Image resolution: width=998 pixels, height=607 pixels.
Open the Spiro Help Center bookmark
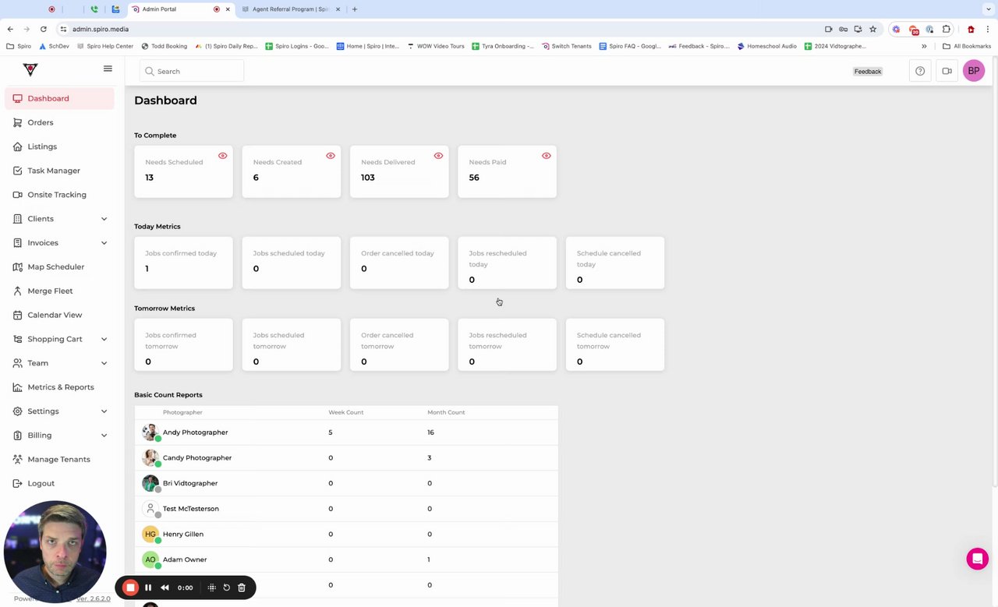point(105,46)
